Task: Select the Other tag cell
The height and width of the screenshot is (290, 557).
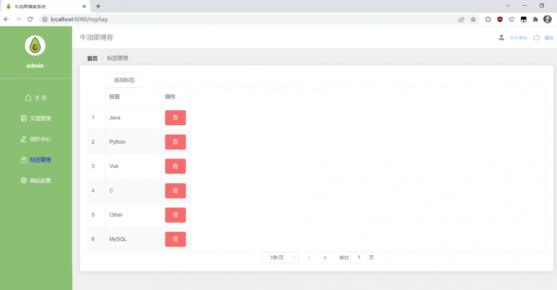Action: [133, 215]
